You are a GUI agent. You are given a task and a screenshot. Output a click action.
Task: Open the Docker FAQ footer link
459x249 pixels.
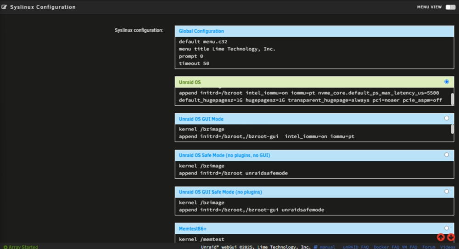pos(386,247)
